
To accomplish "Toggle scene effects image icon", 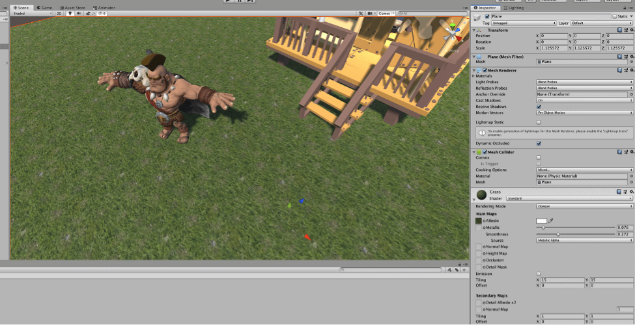I will pos(89,14).
